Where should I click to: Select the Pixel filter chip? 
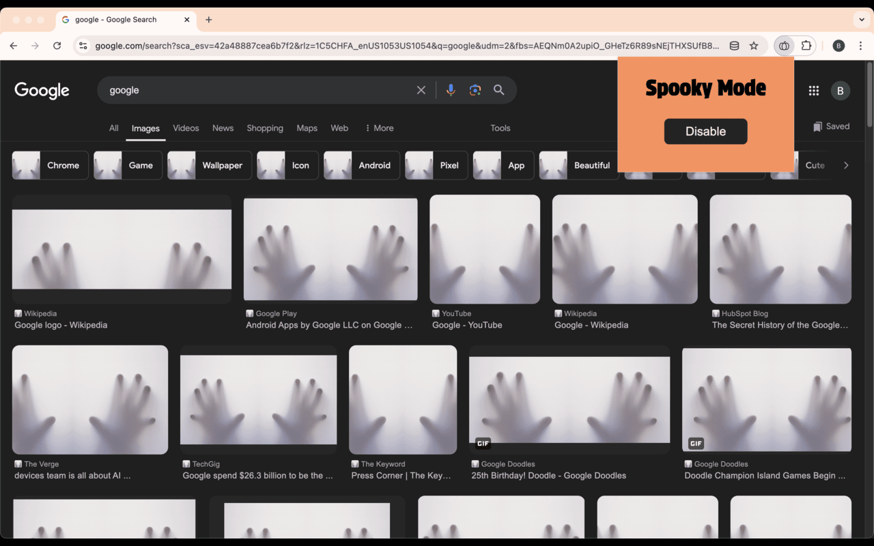(x=436, y=165)
